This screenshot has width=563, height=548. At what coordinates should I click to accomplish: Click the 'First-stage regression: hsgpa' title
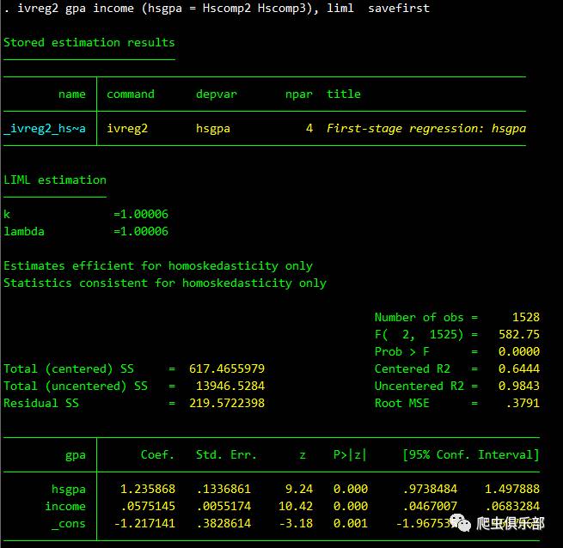click(x=426, y=129)
